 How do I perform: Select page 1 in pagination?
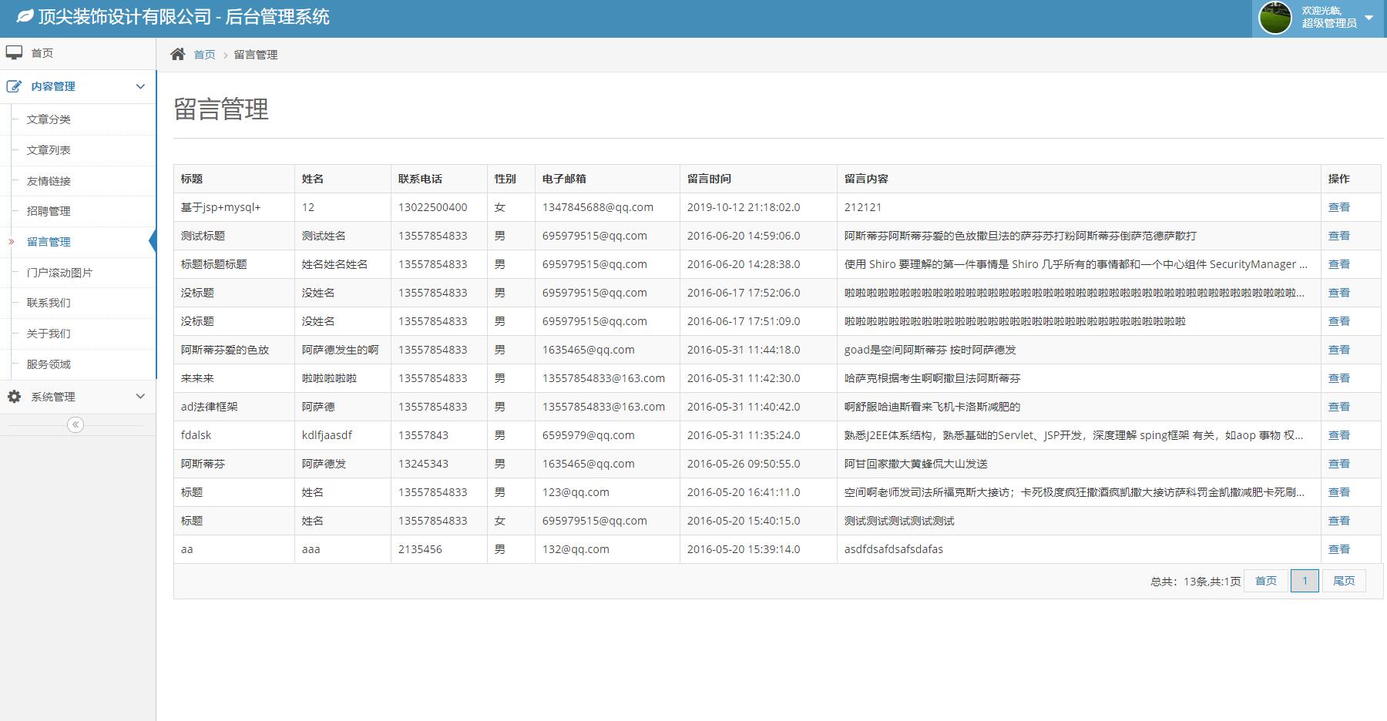coord(1305,581)
